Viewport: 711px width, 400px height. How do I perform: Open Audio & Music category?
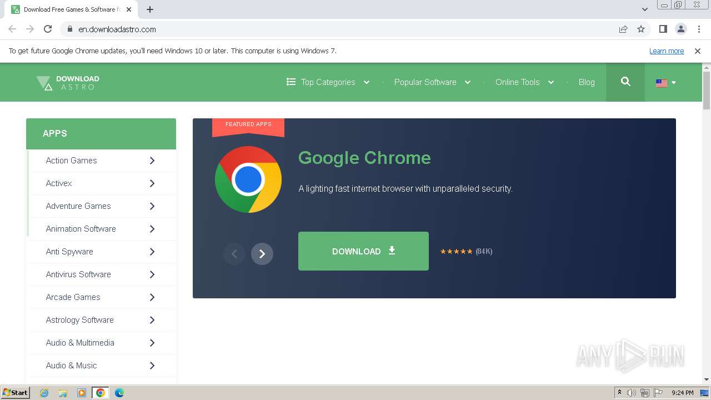point(71,366)
